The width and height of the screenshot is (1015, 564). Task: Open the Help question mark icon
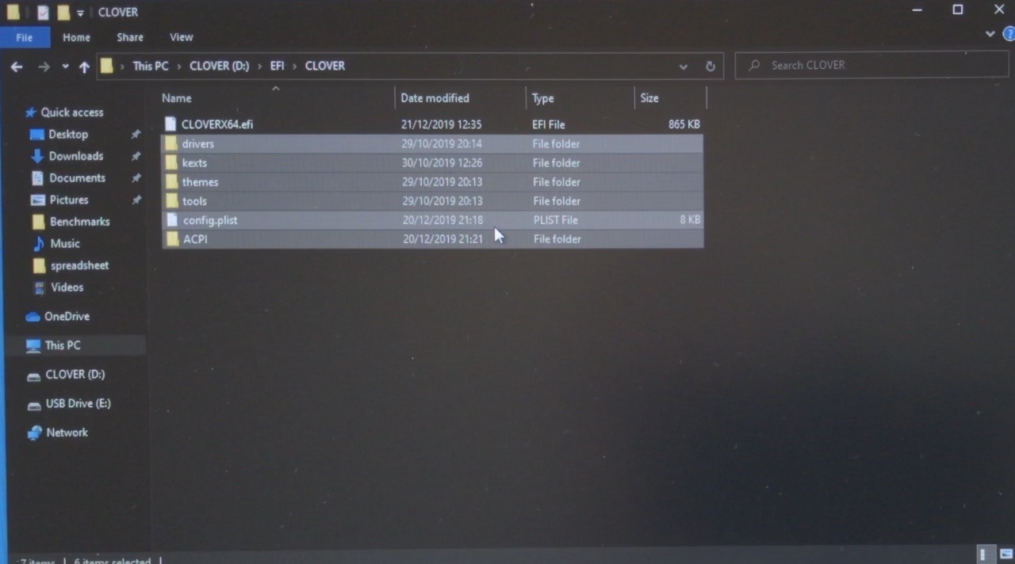(x=1009, y=34)
